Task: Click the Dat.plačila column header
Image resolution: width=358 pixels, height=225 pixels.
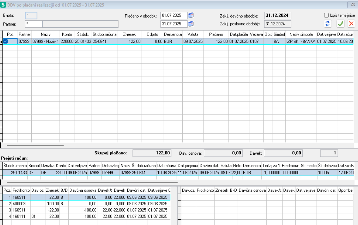Action: tap(239, 34)
